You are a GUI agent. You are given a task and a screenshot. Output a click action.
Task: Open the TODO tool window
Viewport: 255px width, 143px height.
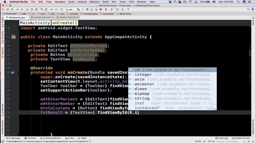[x=82, y=138]
